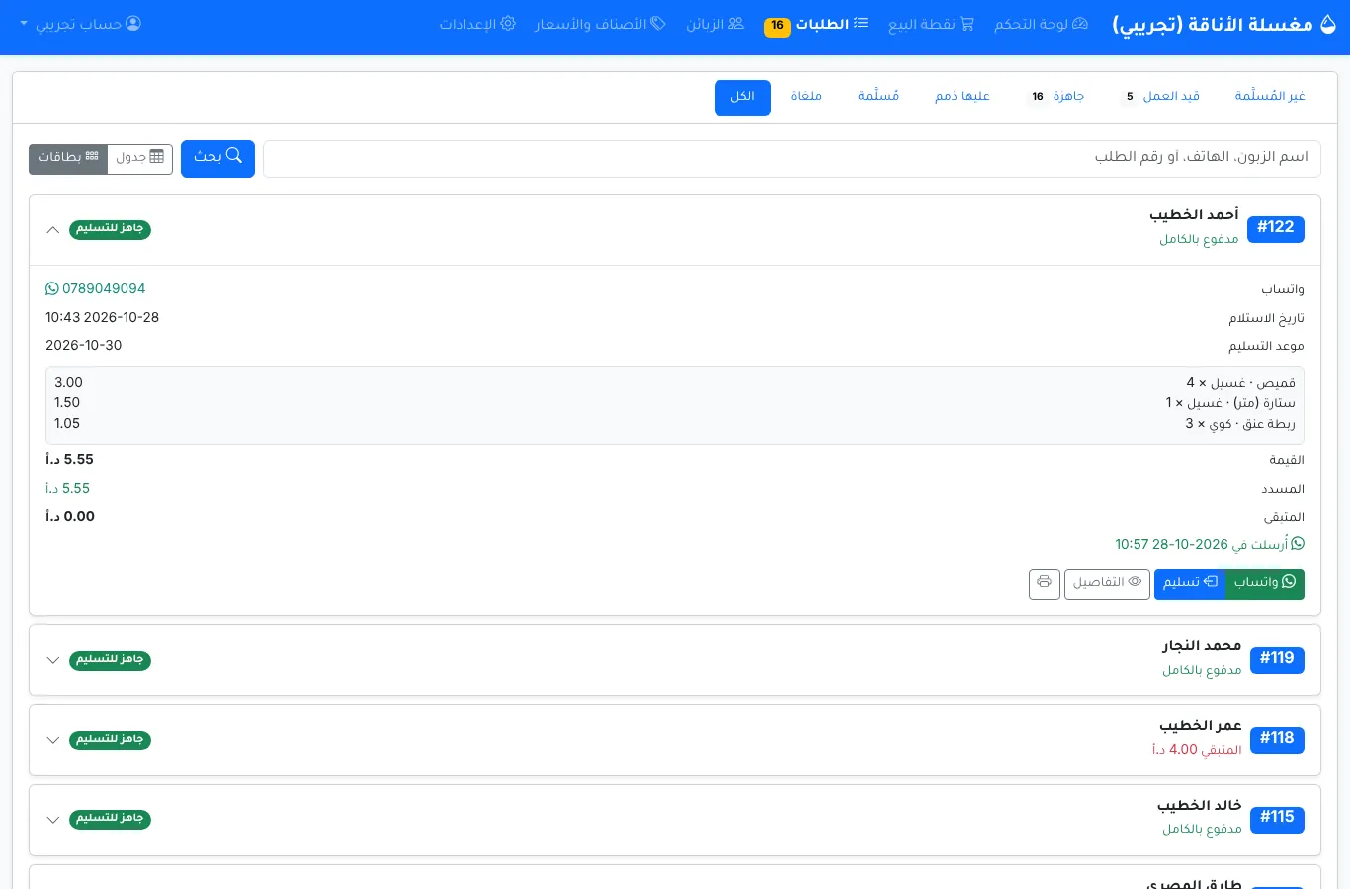Image resolution: width=1350 pixels, height=889 pixels.
Task: Open WhatsApp number 0789049094 link
Action: pos(96,289)
